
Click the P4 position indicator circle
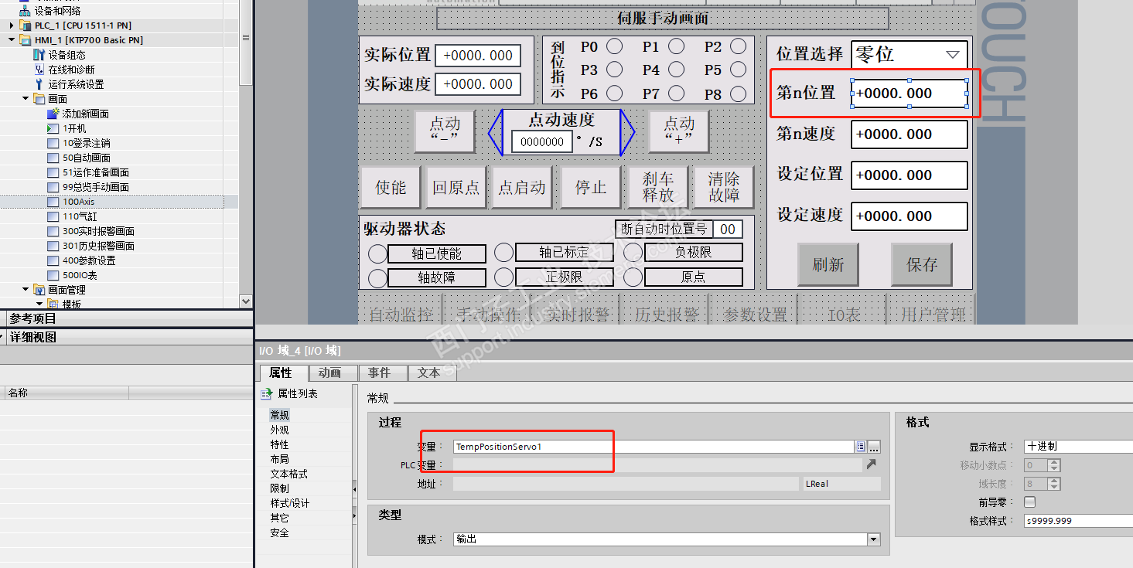click(x=676, y=70)
